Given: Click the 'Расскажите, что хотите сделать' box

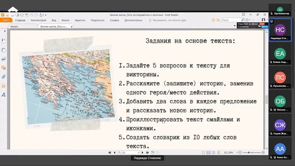Looking at the screenshot, I should coord(167,20).
